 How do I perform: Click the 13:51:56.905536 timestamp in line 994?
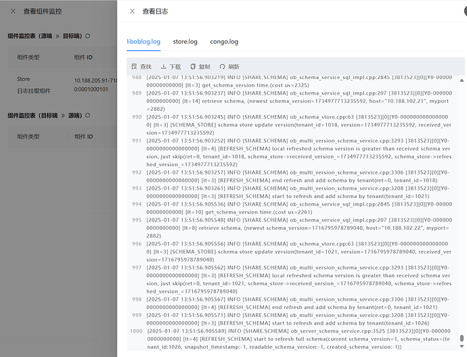pyautogui.click(x=203, y=204)
